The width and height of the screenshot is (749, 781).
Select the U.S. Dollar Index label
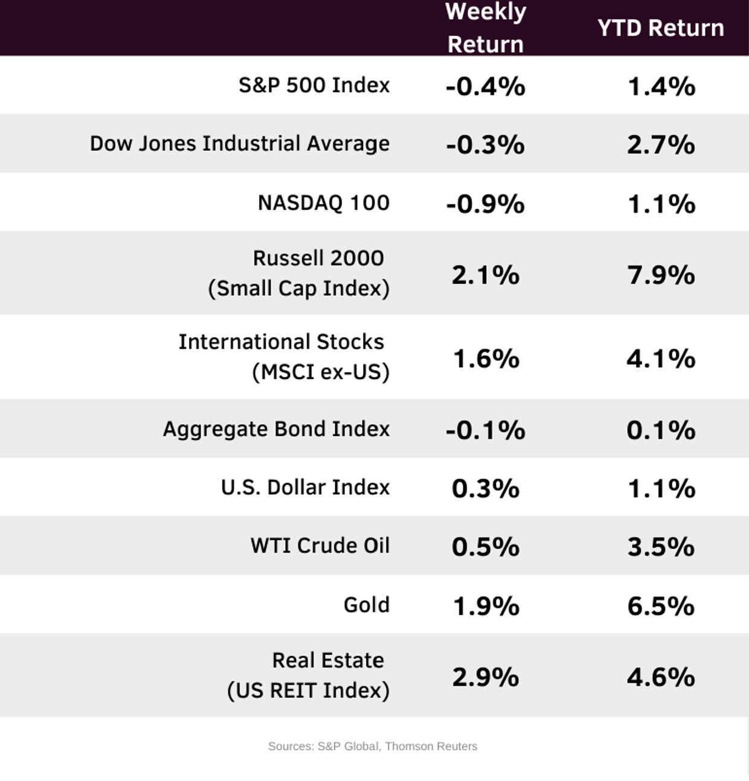[x=305, y=487]
